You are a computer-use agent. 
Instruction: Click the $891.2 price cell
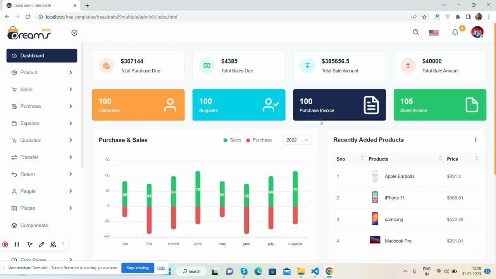coord(454,176)
